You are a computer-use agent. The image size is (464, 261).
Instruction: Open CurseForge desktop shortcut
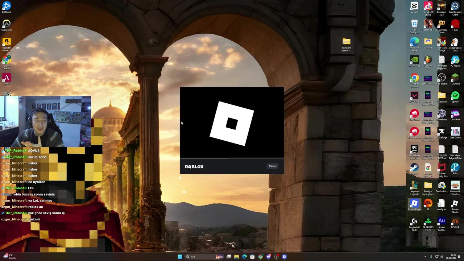click(442, 133)
